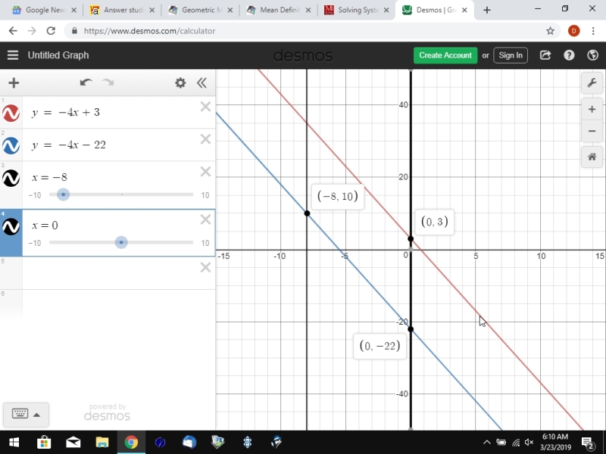The image size is (606, 454).
Task: Open File Explorer from taskbar
Action: click(102, 442)
